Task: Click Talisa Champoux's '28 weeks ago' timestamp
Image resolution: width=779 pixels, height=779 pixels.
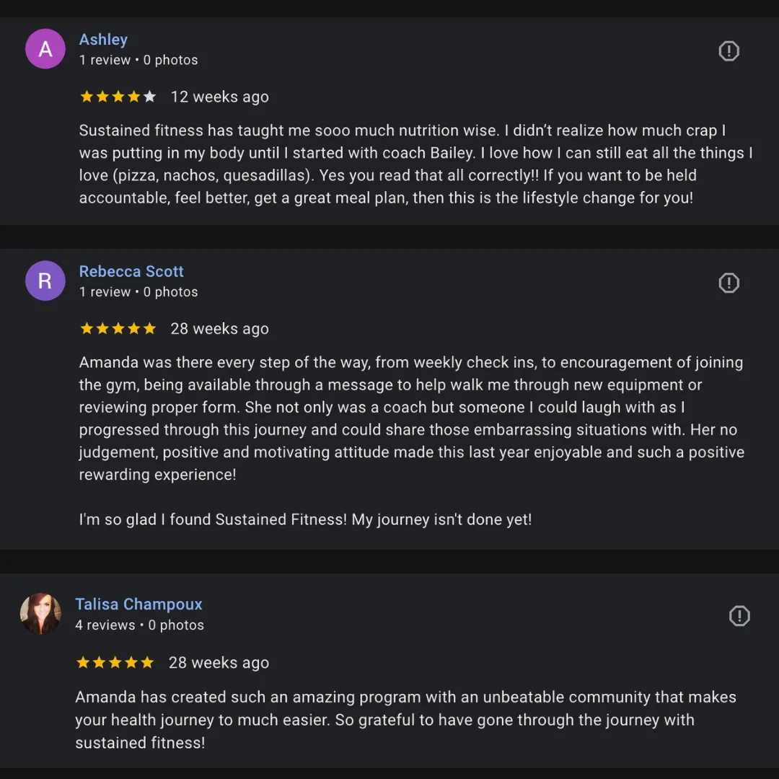Action: (x=219, y=663)
